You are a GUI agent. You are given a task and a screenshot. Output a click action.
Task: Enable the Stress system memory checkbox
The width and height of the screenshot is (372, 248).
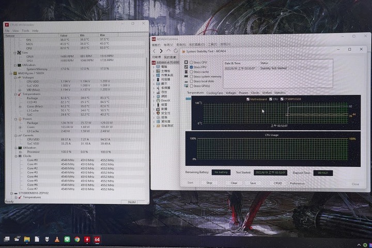191,76
